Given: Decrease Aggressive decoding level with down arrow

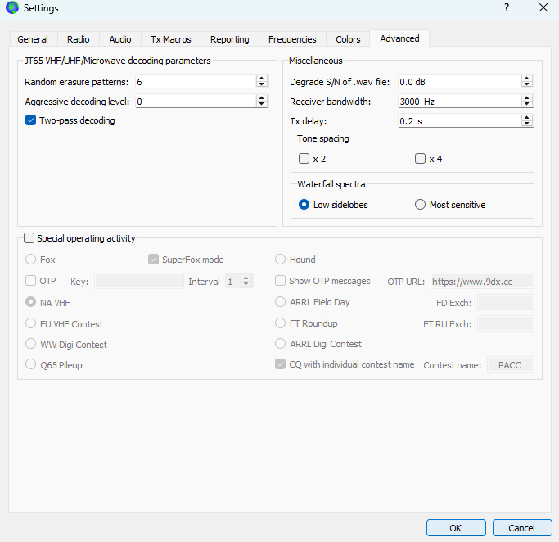Looking at the screenshot, I should (x=262, y=105).
